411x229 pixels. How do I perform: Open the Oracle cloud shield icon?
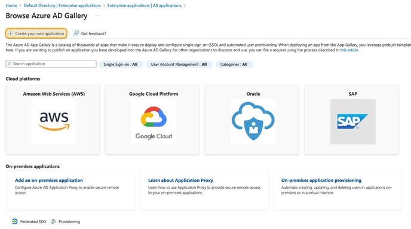(x=253, y=122)
